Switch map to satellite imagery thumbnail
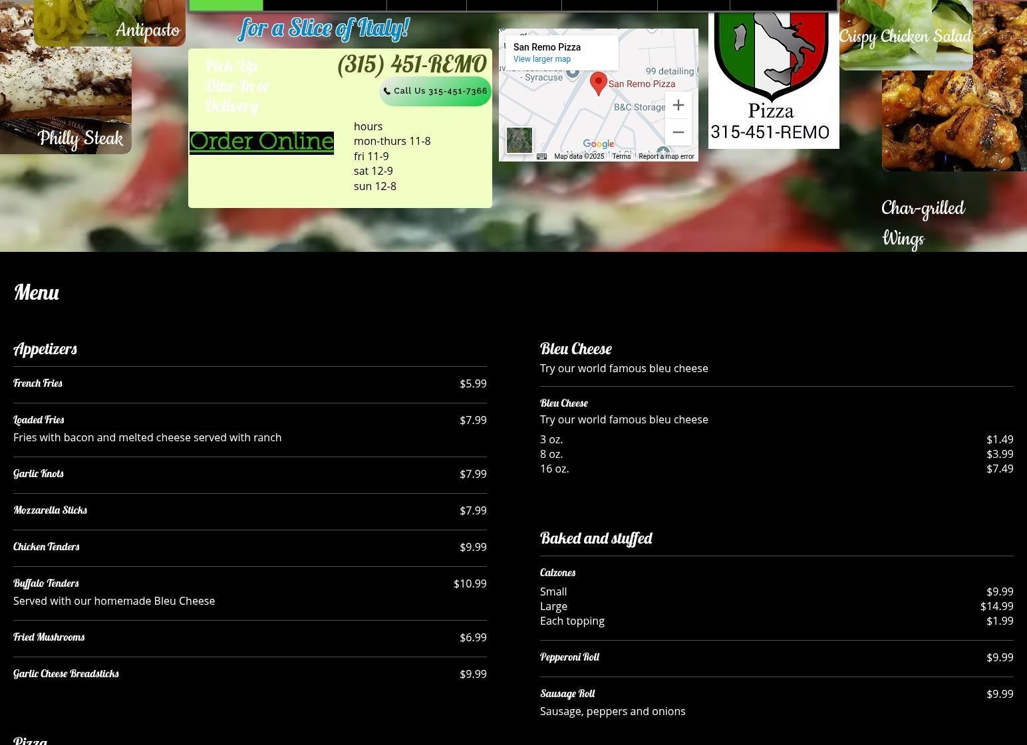The width and height of the screenshot is (1027, 745). point(519,140)
